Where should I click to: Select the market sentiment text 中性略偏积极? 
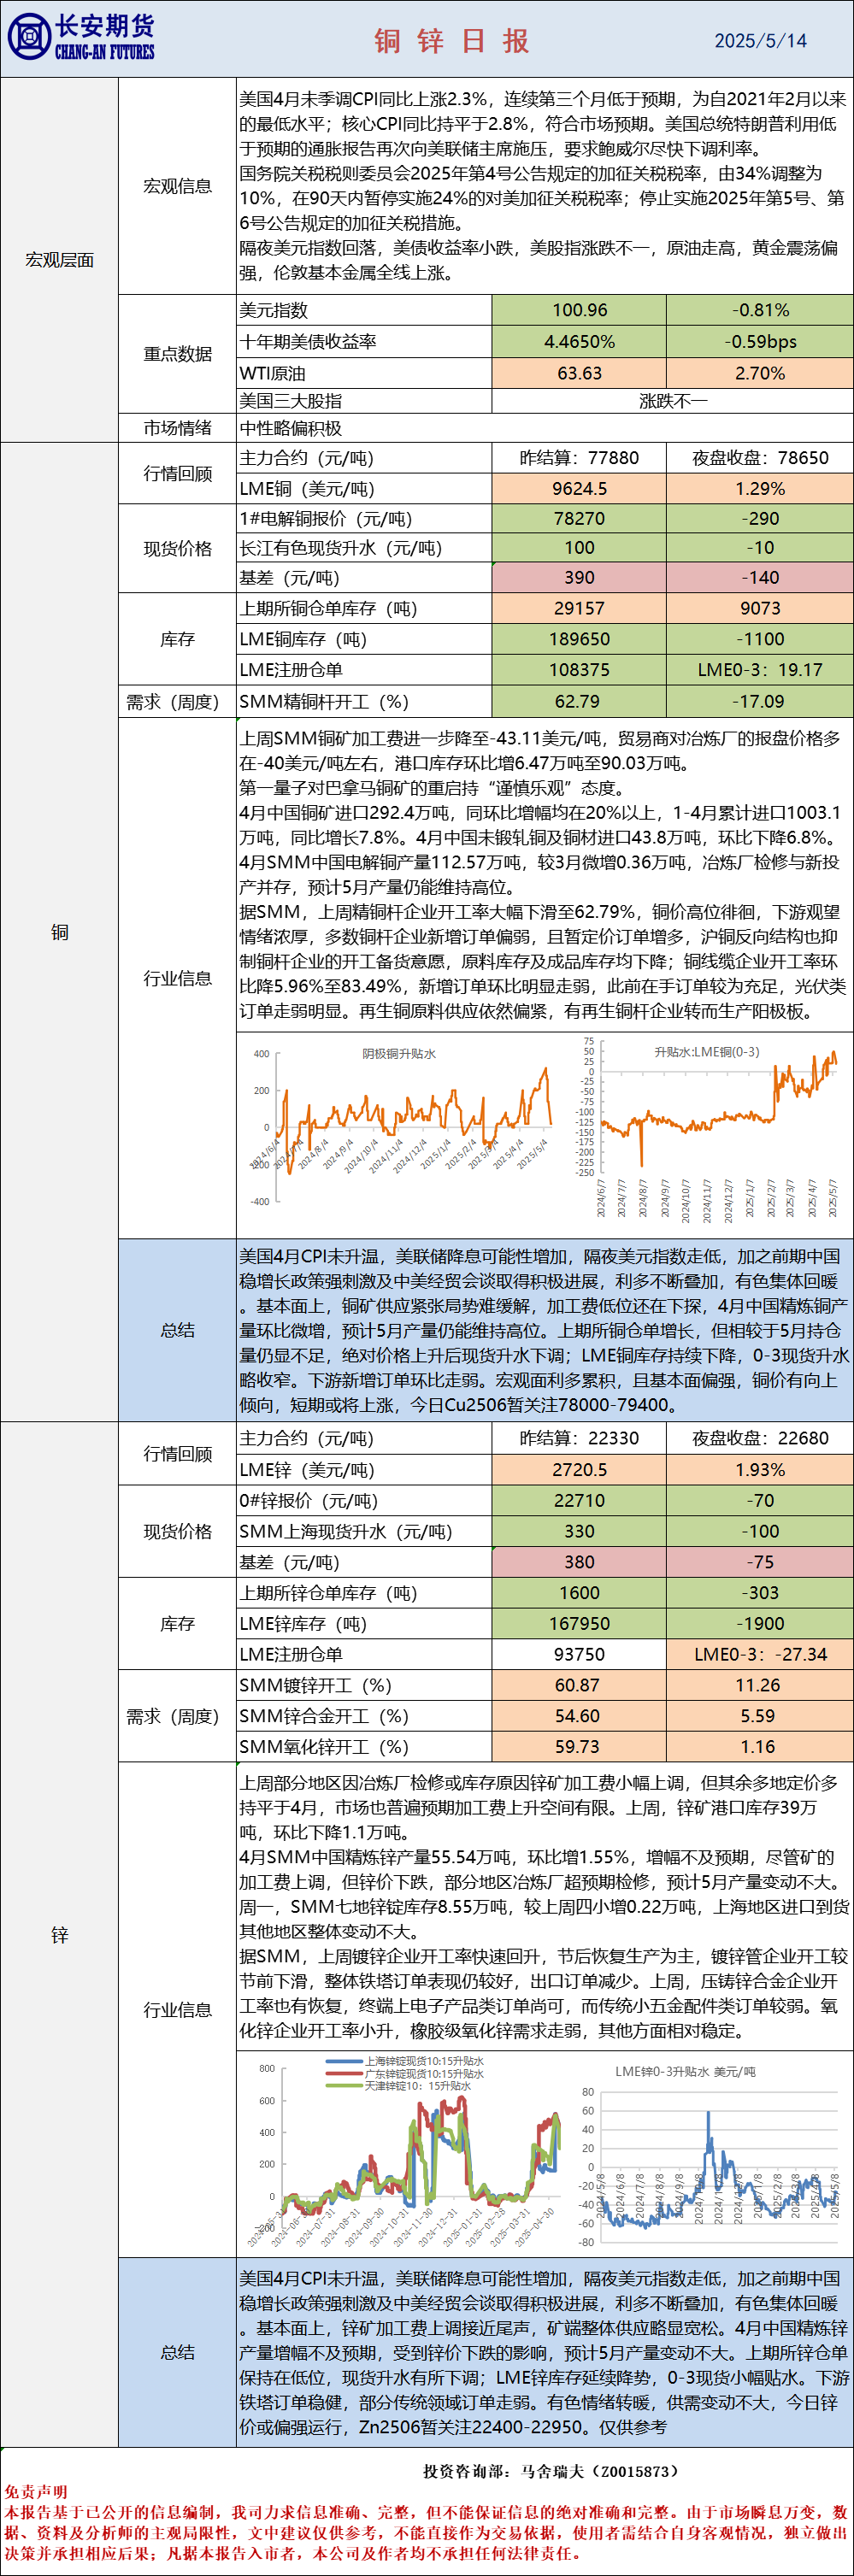[x=290, y=428]
